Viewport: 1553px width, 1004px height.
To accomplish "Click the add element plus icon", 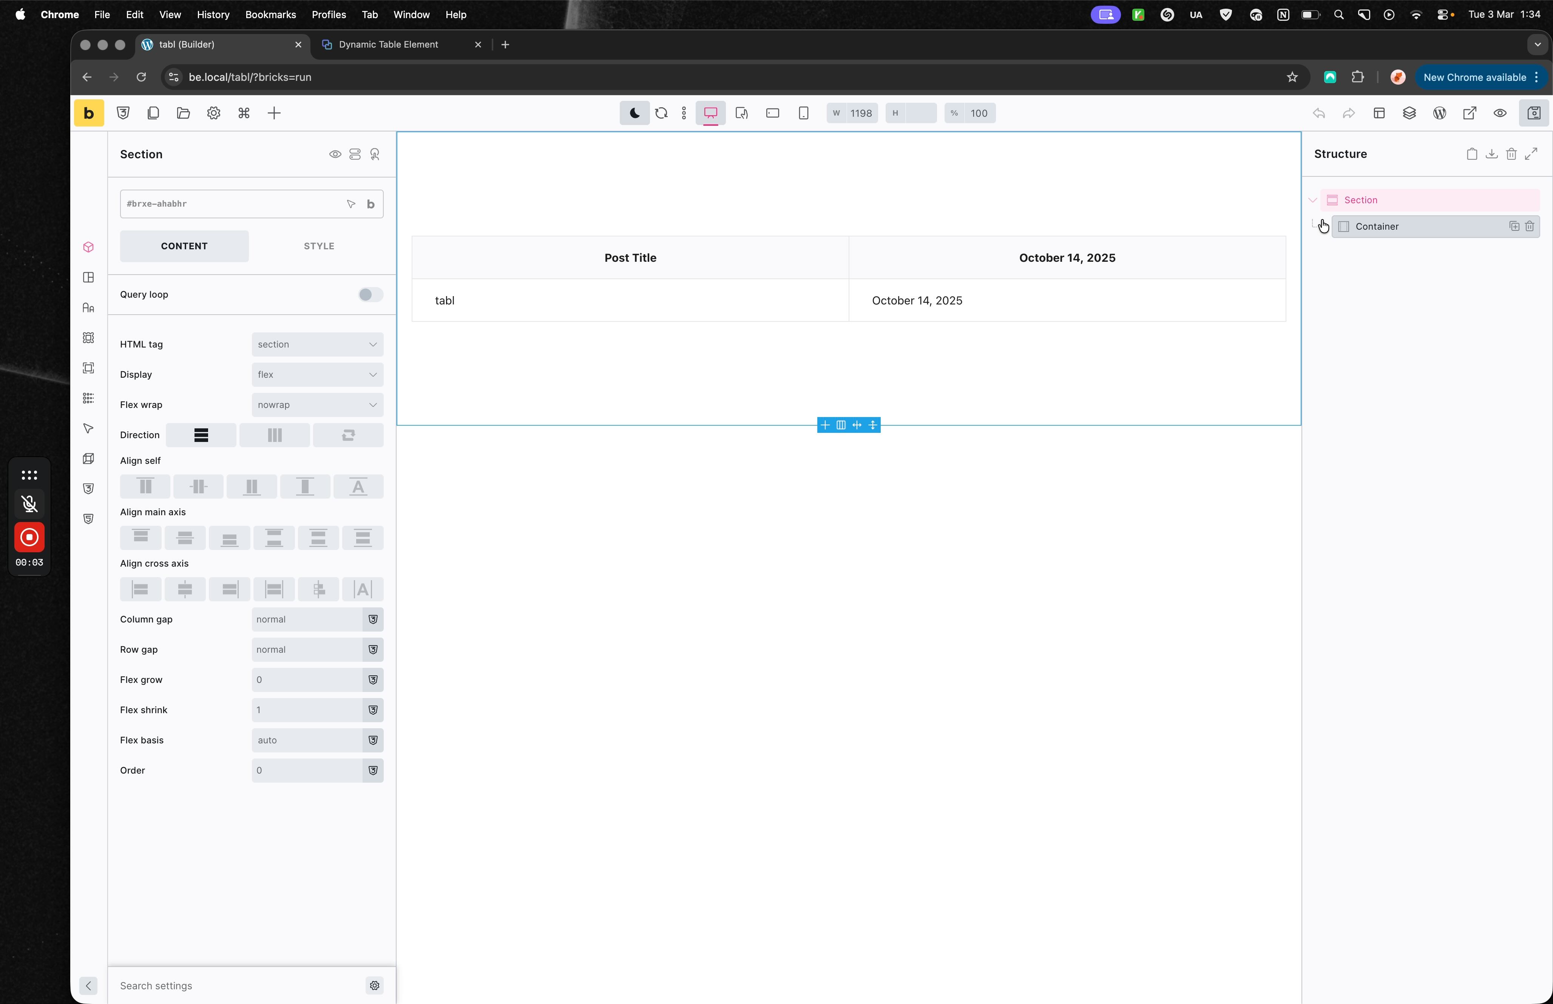I will point(274,113).
